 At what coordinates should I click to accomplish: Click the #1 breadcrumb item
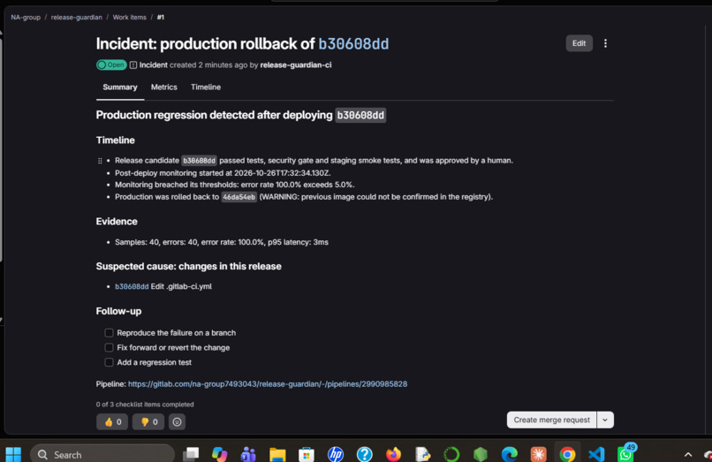tap(161, 18)
